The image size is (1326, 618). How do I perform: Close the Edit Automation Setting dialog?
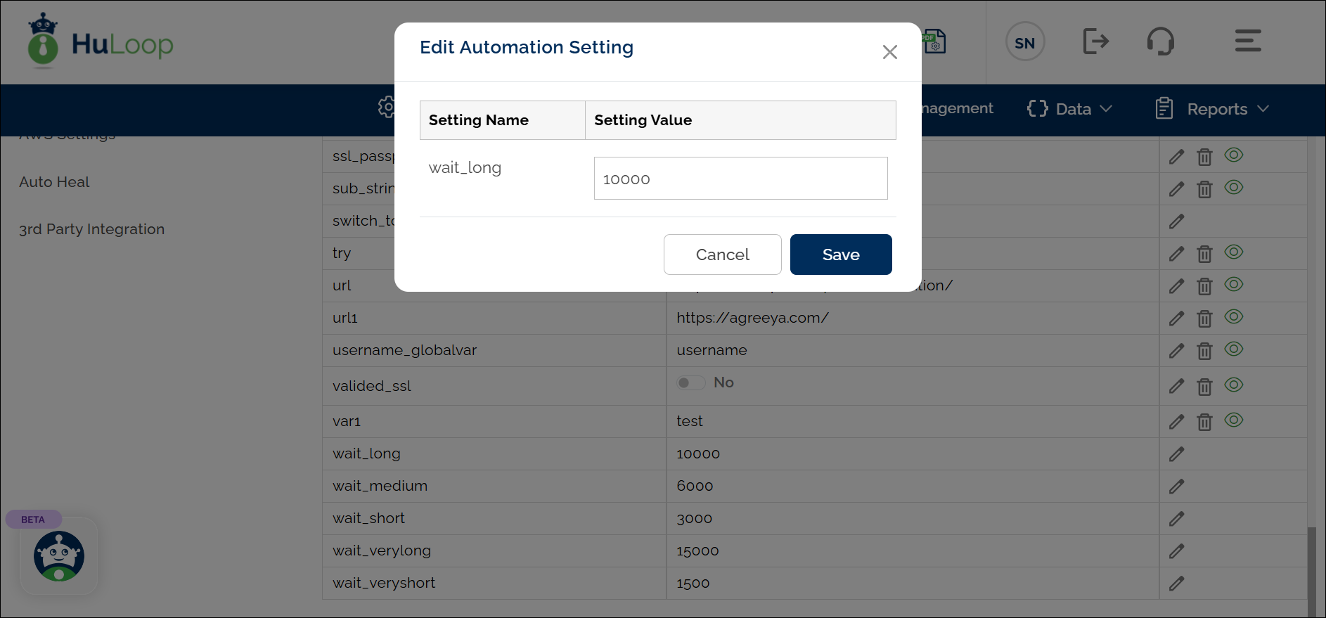point(889,52)
